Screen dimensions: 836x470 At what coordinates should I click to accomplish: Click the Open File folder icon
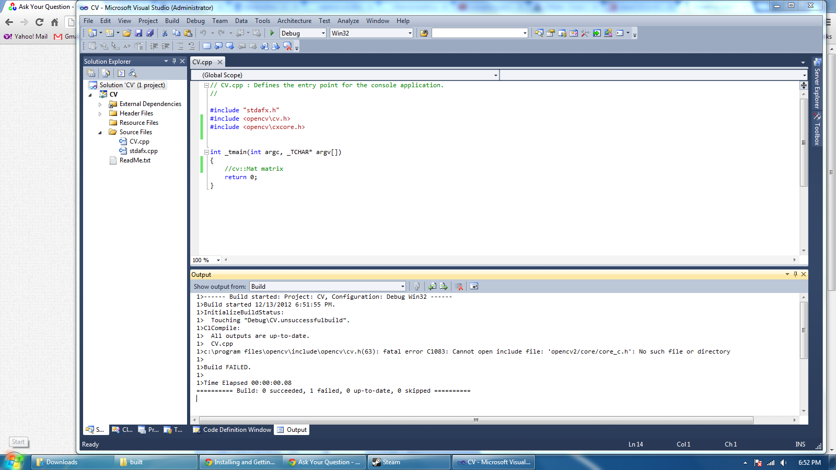[x=127, y=33]
